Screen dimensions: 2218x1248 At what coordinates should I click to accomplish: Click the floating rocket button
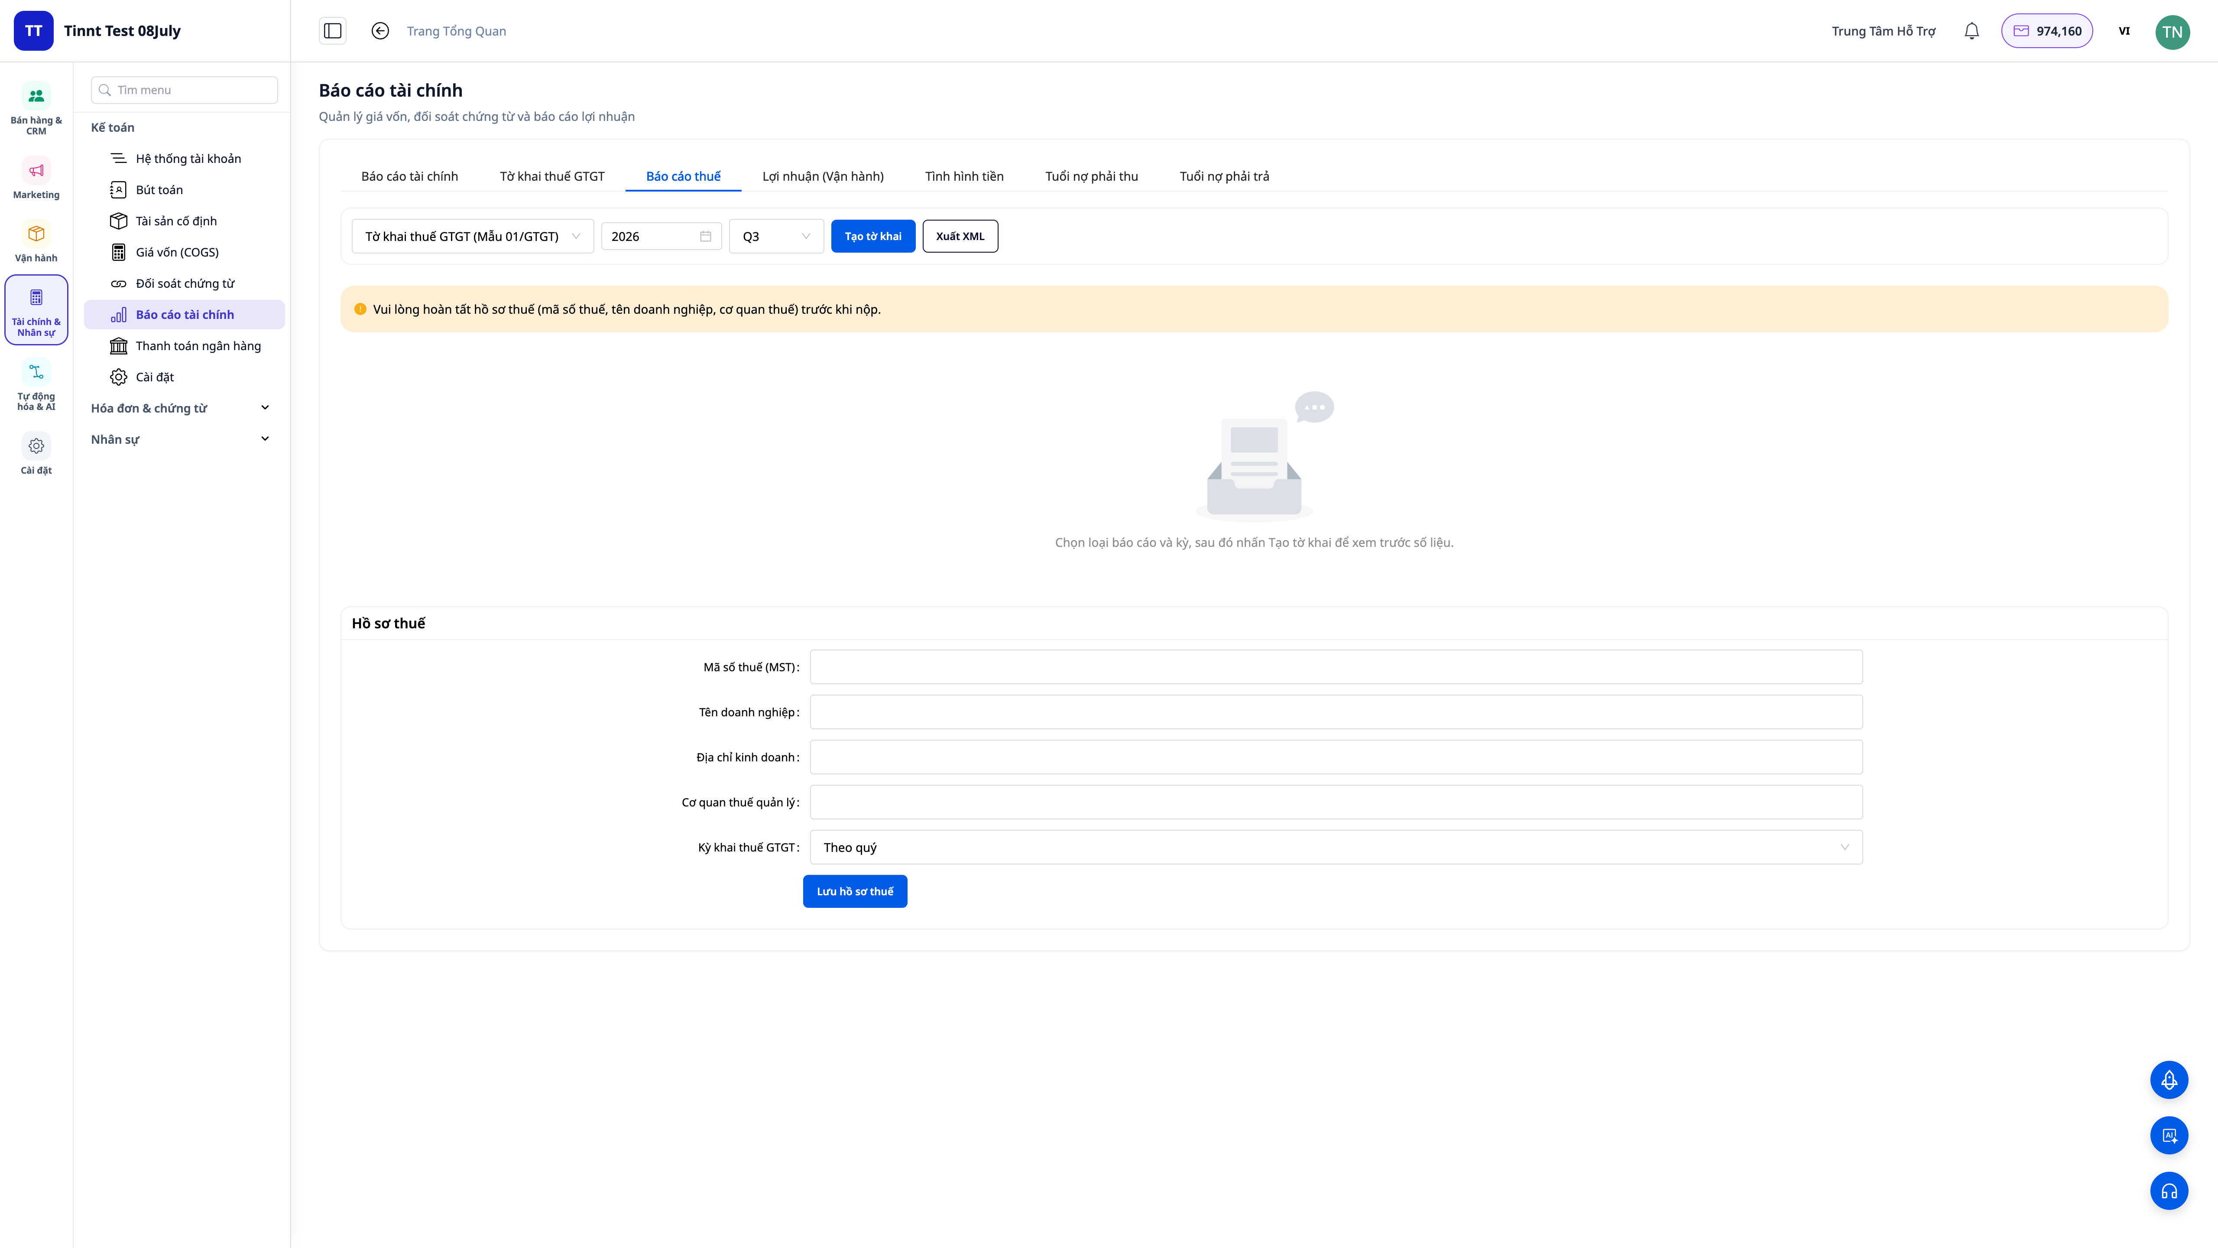pyautogui.click(x=2169, y=1079)
